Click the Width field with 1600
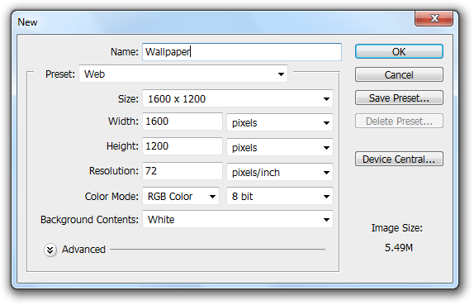 182,122
